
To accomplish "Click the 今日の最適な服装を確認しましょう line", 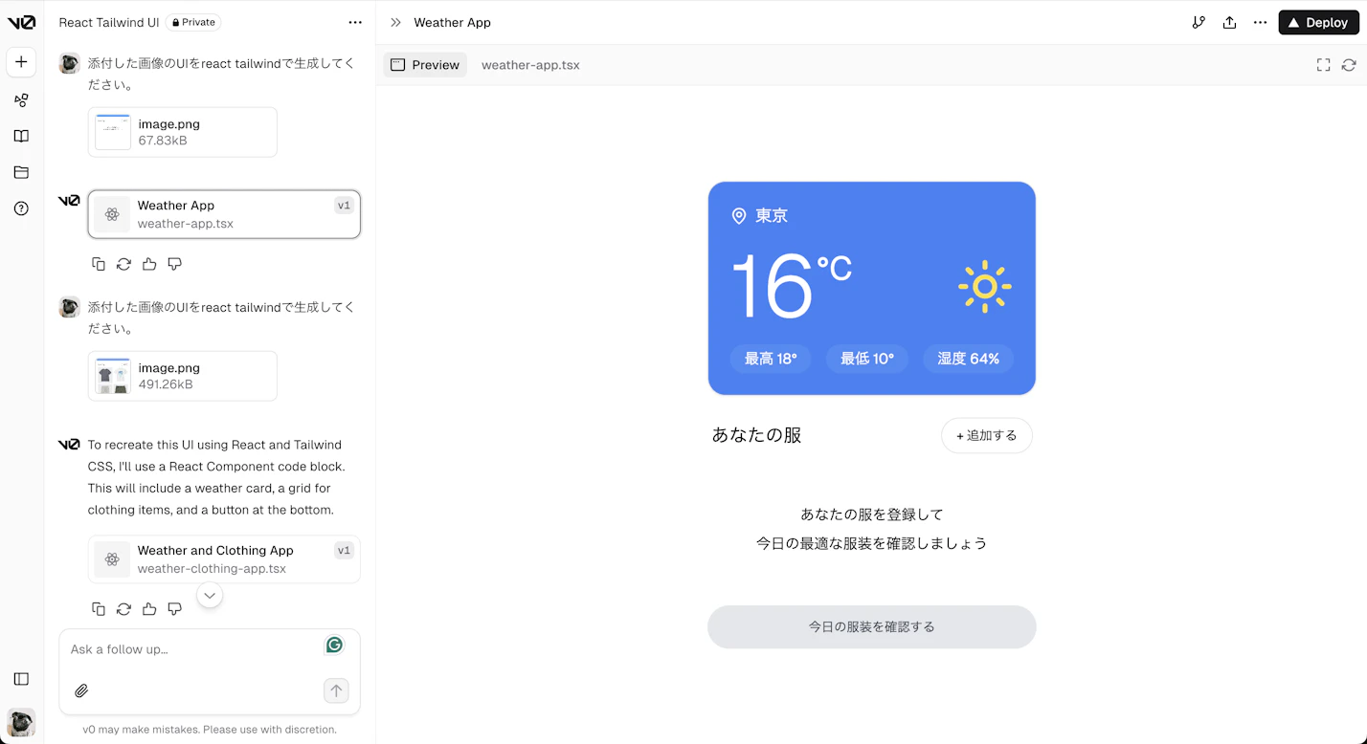I will pos(872,543).
